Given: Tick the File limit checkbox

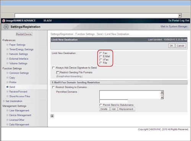Looking at the screenshot, I should coord(101,63).
